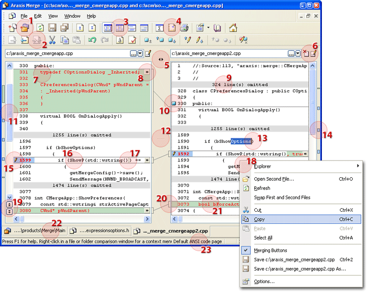Click the merge arrow on right line 1592

[305, 154]
